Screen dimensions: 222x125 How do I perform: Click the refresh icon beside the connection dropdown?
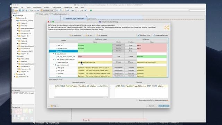click(57, 10)
